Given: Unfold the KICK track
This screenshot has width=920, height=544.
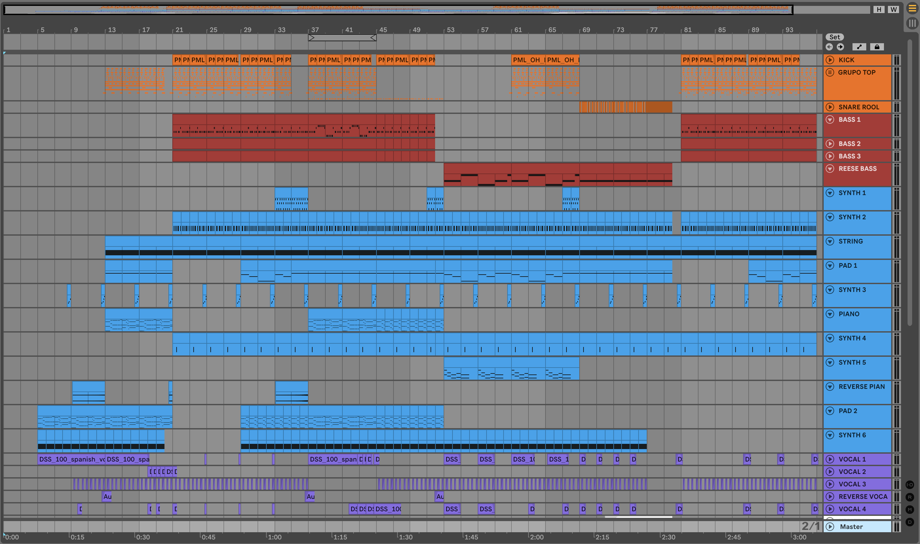Looking at the screenshot, I should tap(830, 60).
